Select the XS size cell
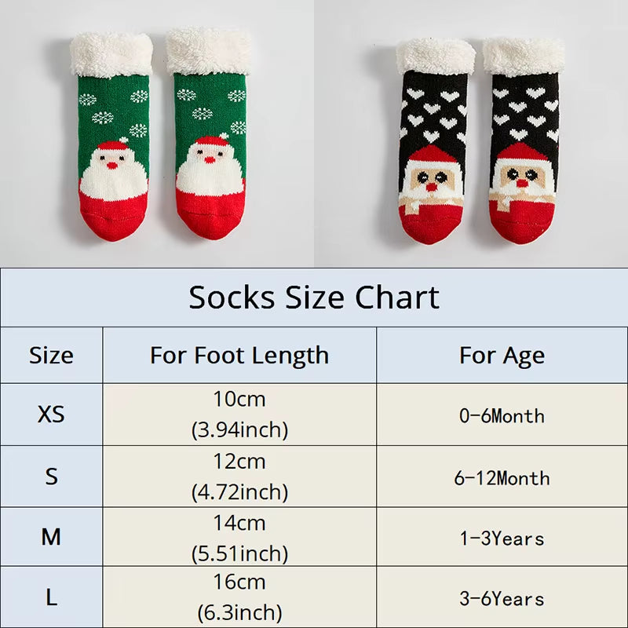The height and width of the screenshot is (628, 628). (x=51, y=414)
